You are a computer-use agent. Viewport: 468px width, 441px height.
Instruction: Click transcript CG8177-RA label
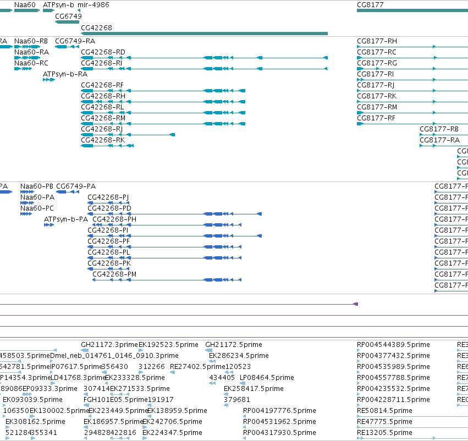click(x=439, y=140)
